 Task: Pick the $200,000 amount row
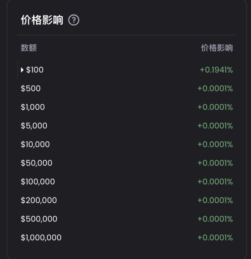pyautogui.click(x=39, y=200)
